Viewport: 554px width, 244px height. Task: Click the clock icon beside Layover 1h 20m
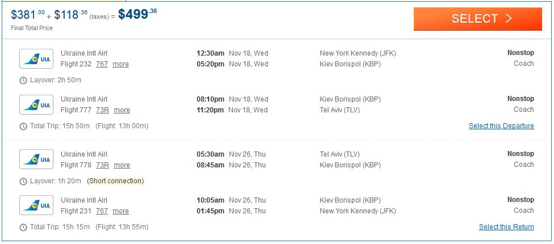click(x=23, y=181)
